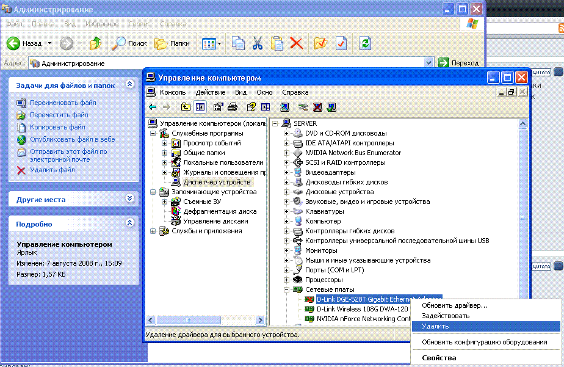The width and height of the screenshot is (564, 367).
Task: Click the scissors Cut icon
Action: 257,43
